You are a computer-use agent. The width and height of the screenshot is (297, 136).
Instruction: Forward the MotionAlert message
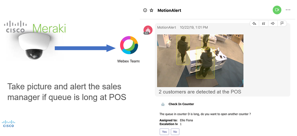(273, 23)
